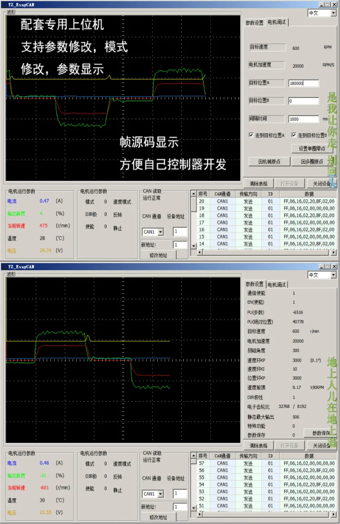The image size is (340, 524).
Task: Click the 当前转速 value -601
Action: 44,488
